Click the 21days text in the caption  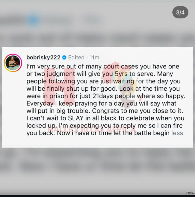[103, 96]
